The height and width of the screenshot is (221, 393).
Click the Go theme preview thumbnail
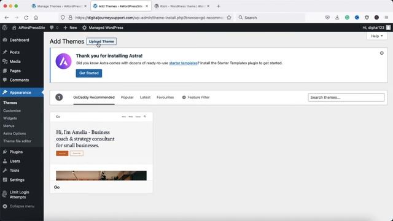(x=101, y=147)
